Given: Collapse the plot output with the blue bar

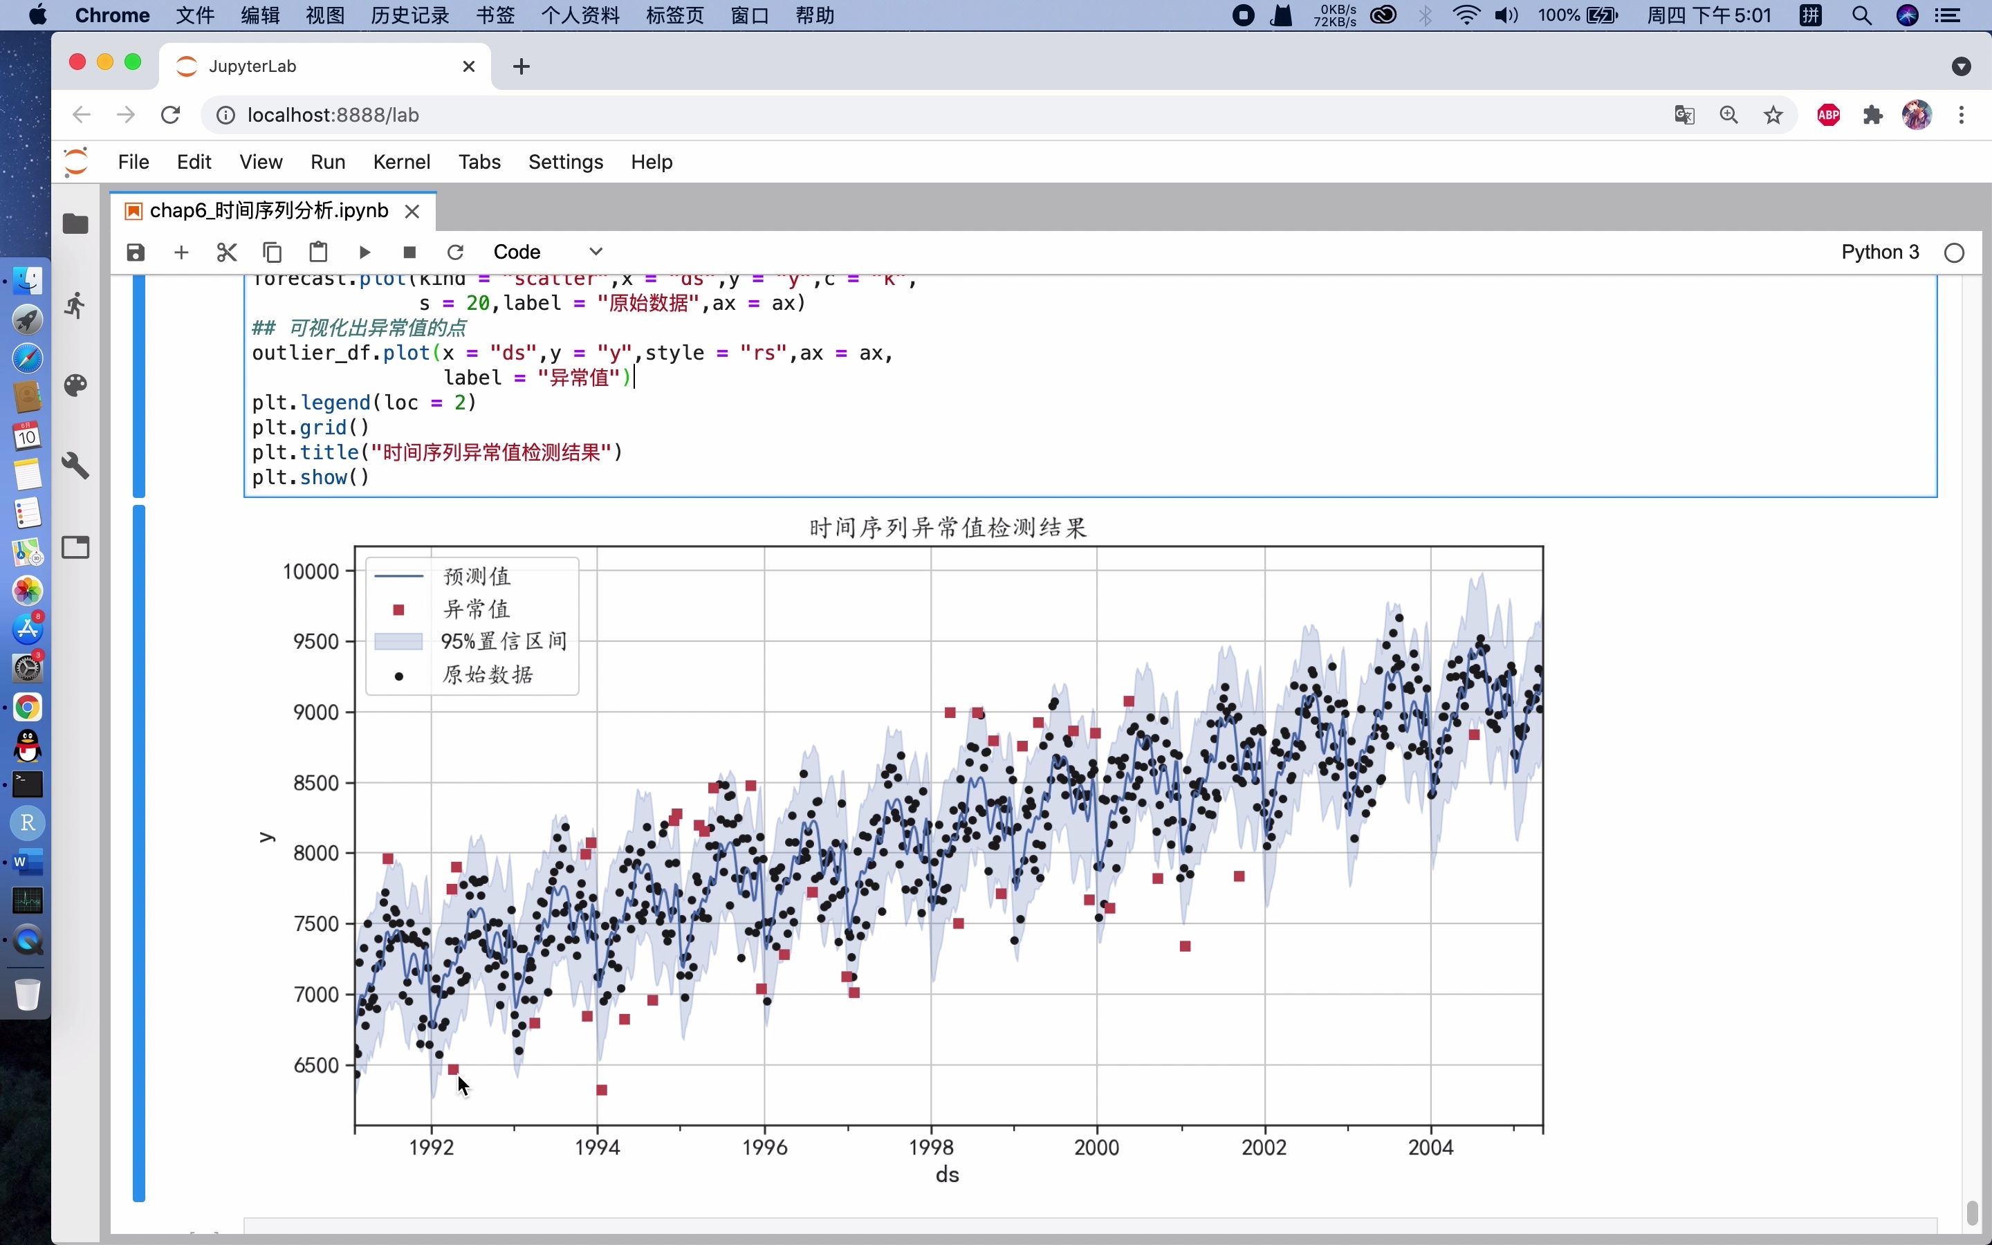Looking at the screenshot, I should tap(139, 852).
